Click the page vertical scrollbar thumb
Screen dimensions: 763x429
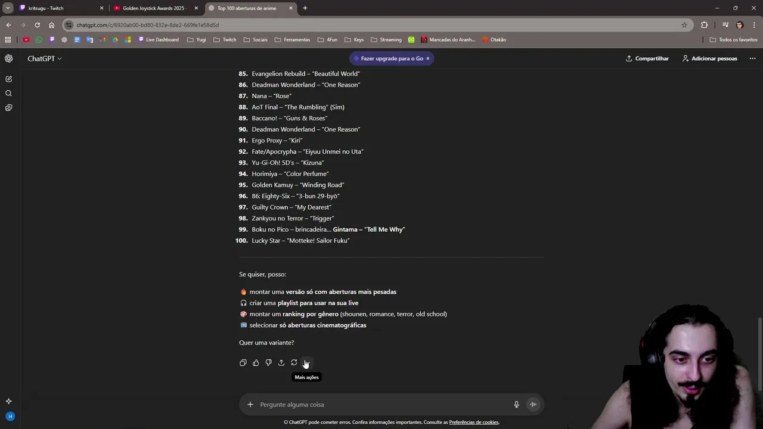click(759, 355)
